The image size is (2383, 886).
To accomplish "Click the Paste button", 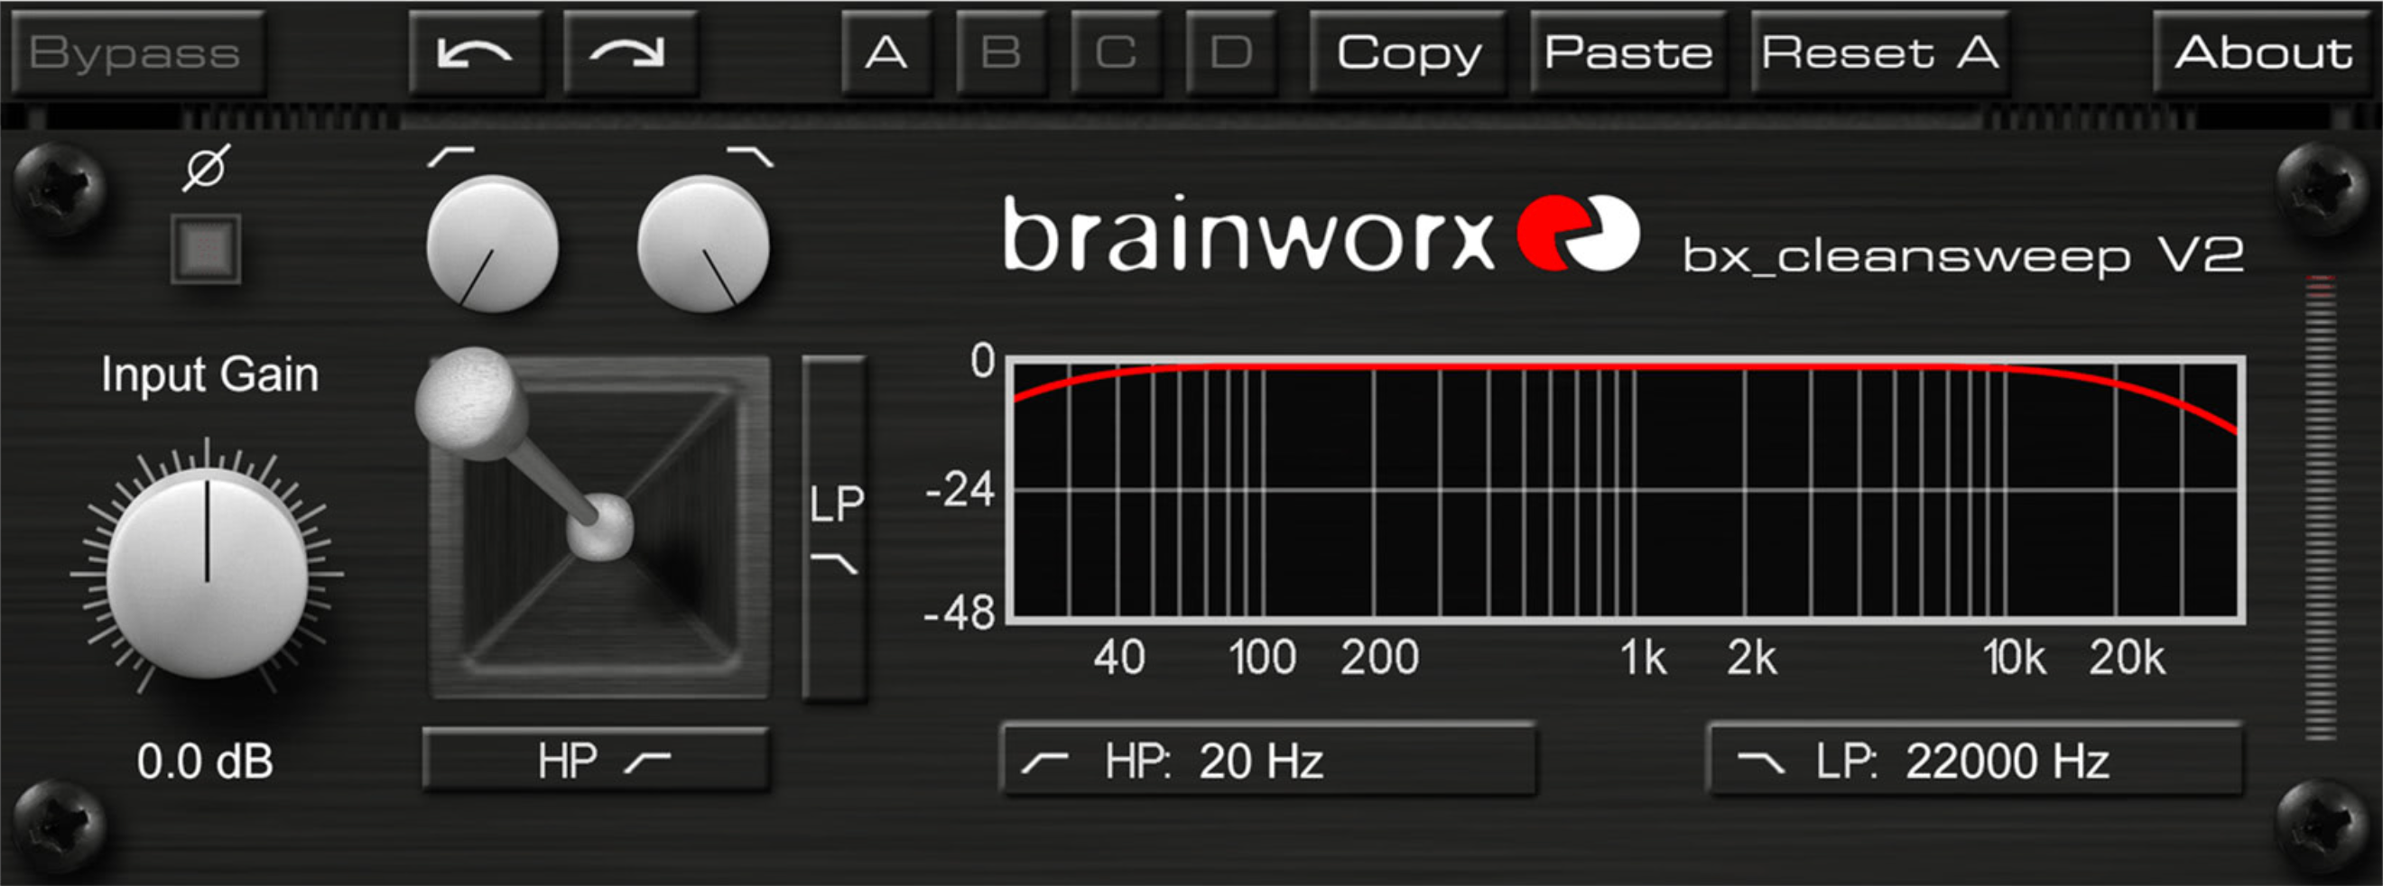I will [1628, 52].
